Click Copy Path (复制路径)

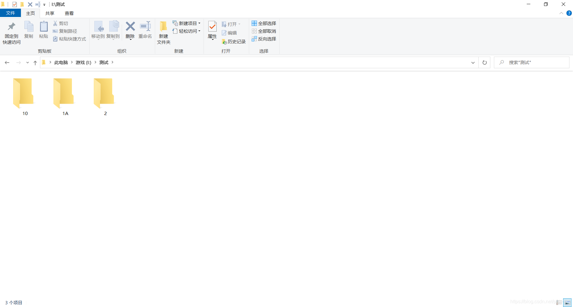[x=65, y=31]
